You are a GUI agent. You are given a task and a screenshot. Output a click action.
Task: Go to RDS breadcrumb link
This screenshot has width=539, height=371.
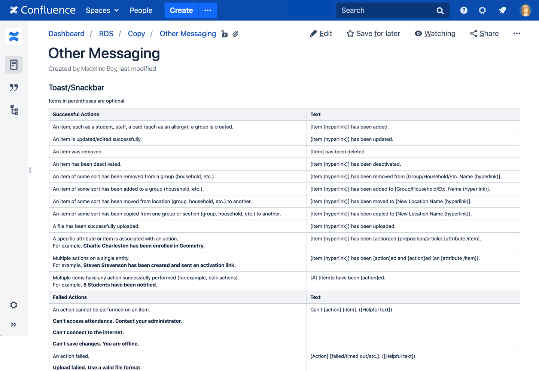106,34
